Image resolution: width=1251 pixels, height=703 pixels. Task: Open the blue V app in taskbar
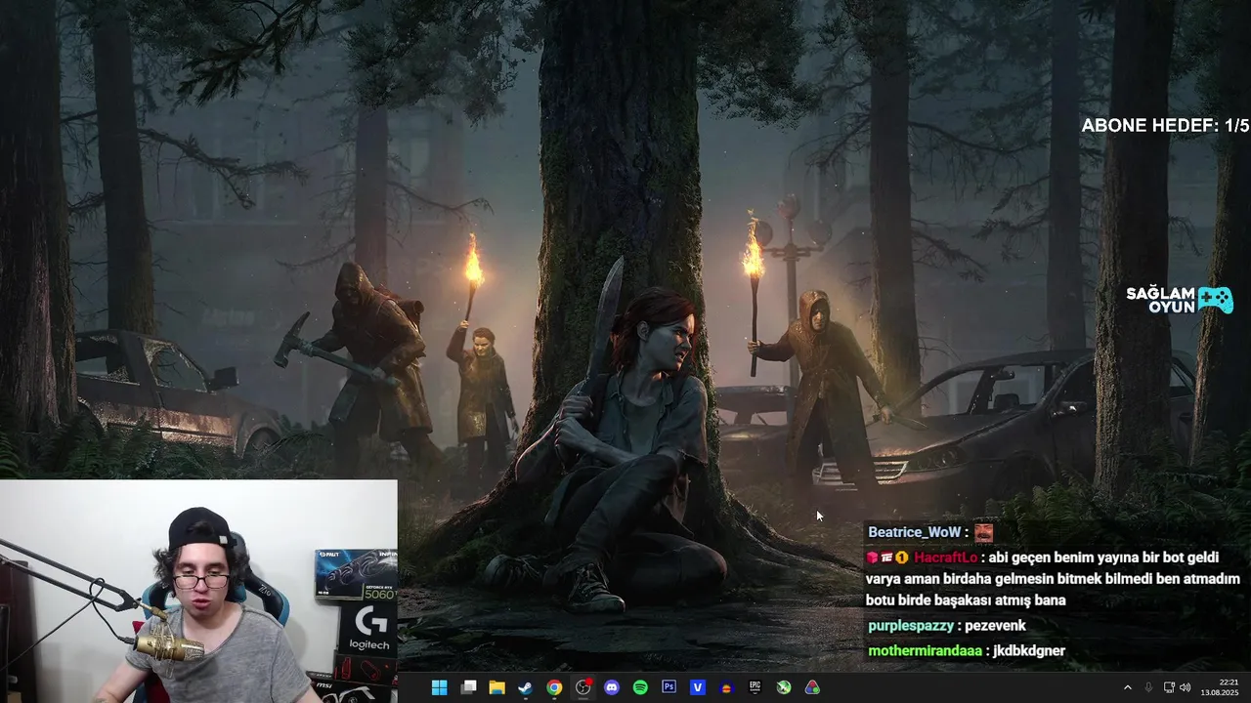(698, 687)
